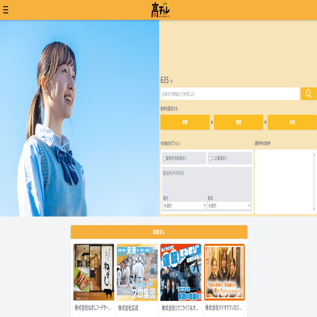Click the 株式会社広成 company name

(x=128, y=308)
